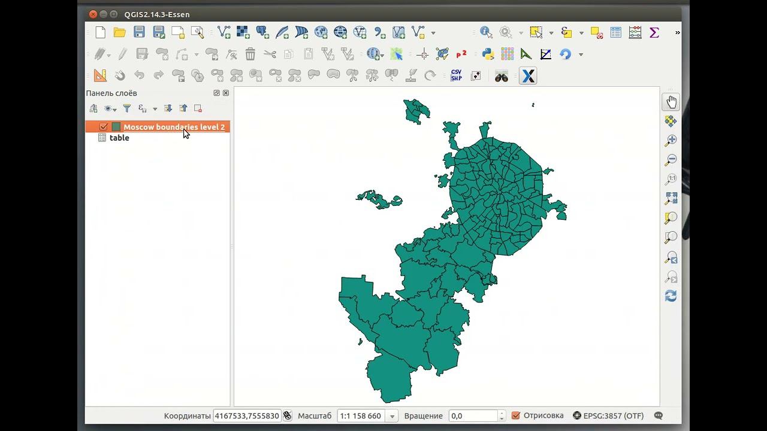Uncheck Moscow boundaries level 2 layer visibility
767x431 pixels.
[104, 127]
